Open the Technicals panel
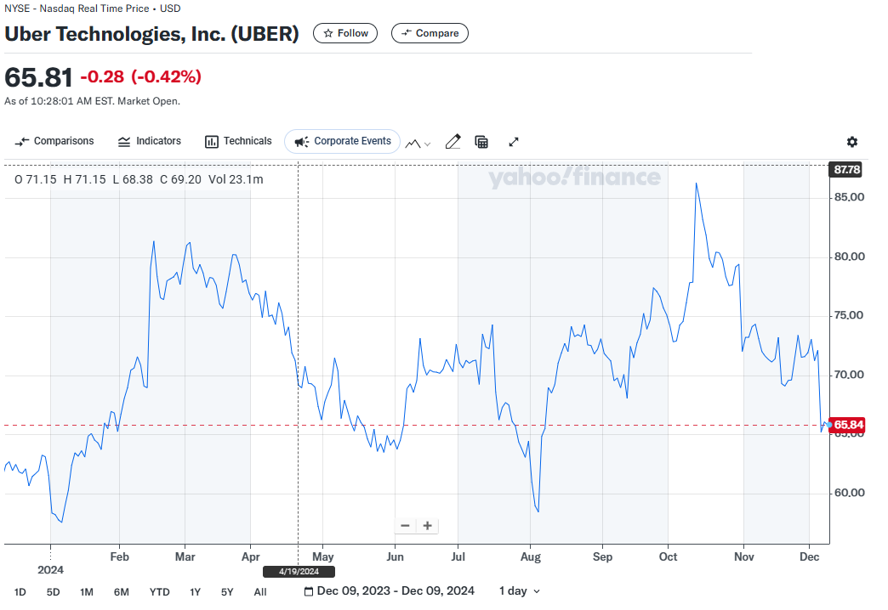The image size is (888, 610). pos(238,142)
